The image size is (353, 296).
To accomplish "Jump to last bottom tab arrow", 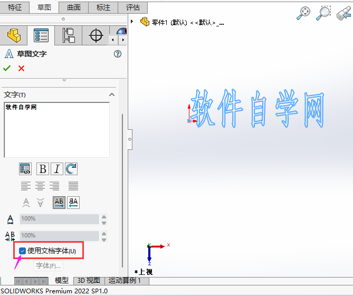I will point(44,281).
